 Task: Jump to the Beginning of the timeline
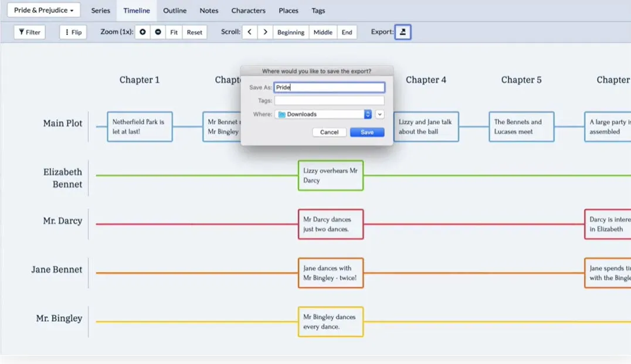coord(290,32)
